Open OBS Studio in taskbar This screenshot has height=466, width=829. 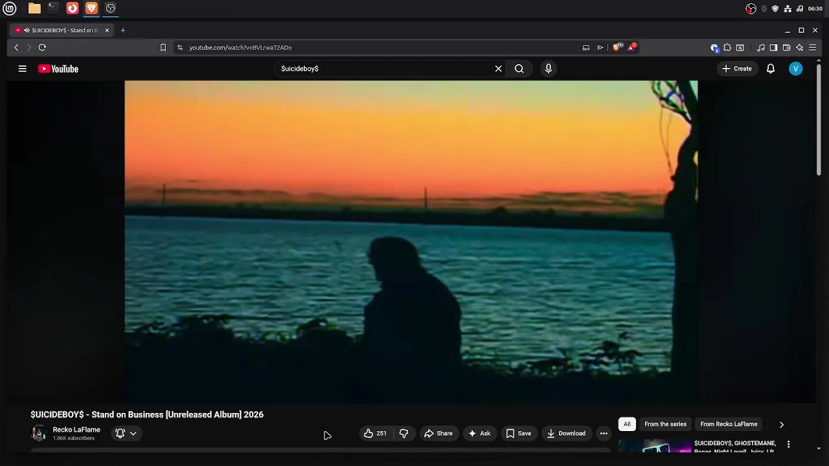coord(111,8)
